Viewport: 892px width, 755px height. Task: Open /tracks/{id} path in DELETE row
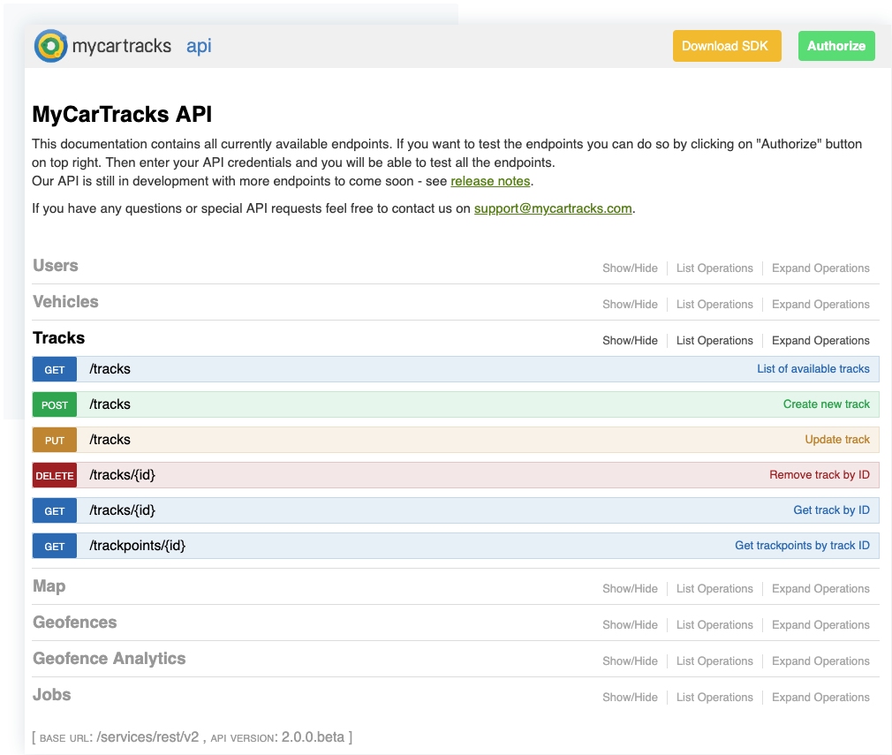click(x=122, y=475)
